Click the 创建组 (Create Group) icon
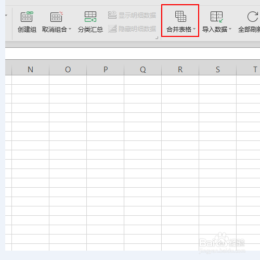The width and height of the screenshot is (260, 260). pos(27,17)
